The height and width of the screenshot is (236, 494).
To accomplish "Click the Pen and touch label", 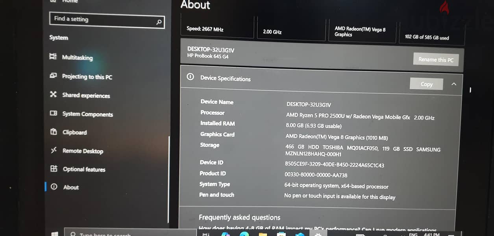I will (x=216, y=195).
